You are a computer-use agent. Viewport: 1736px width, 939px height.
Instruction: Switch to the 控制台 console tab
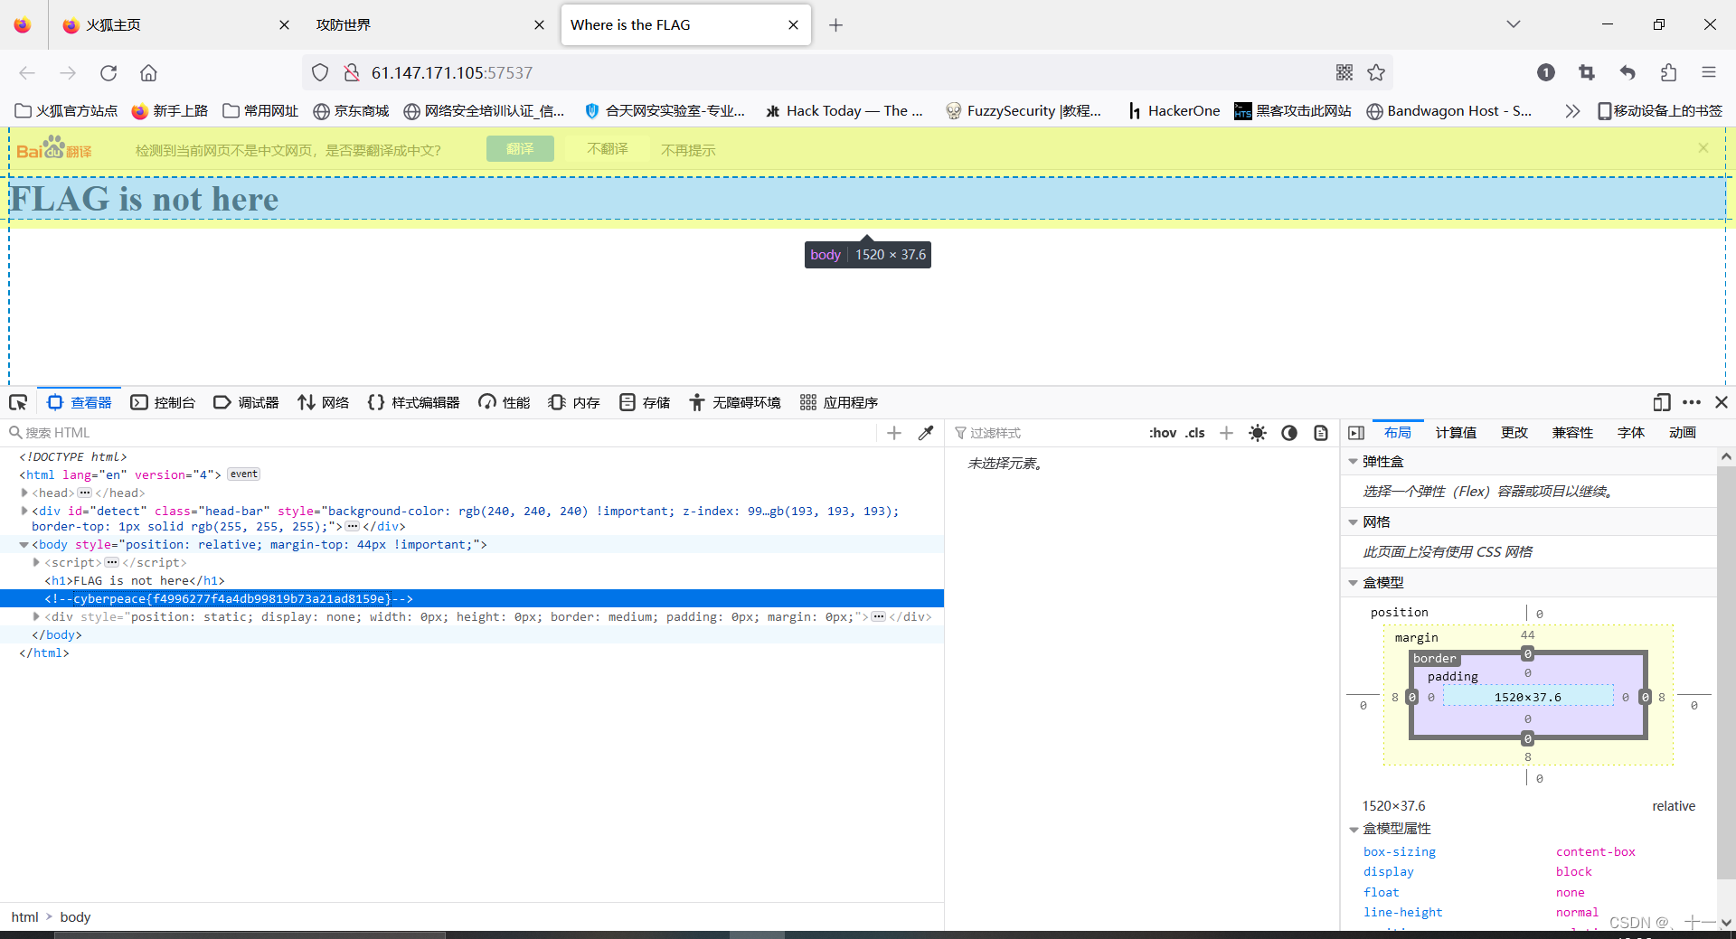163,402
